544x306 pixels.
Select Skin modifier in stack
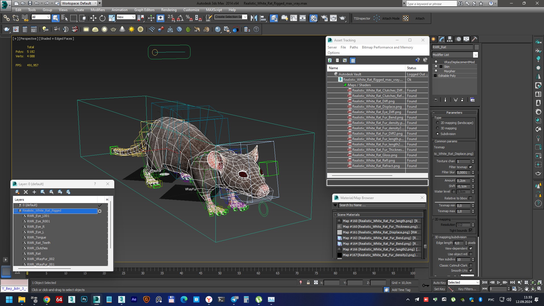coord(446,67)
